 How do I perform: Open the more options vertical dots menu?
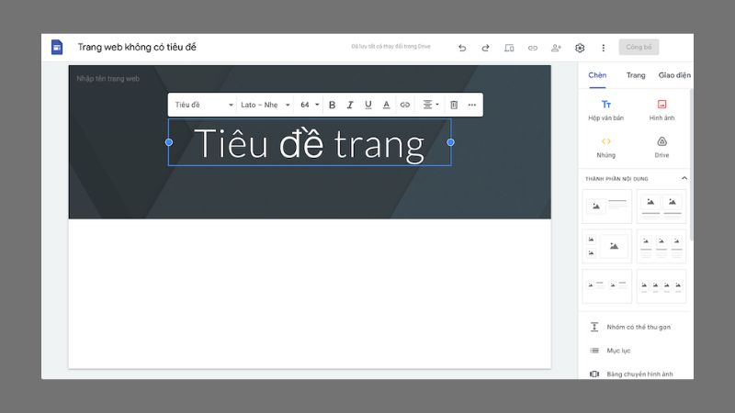pos(604,48)
